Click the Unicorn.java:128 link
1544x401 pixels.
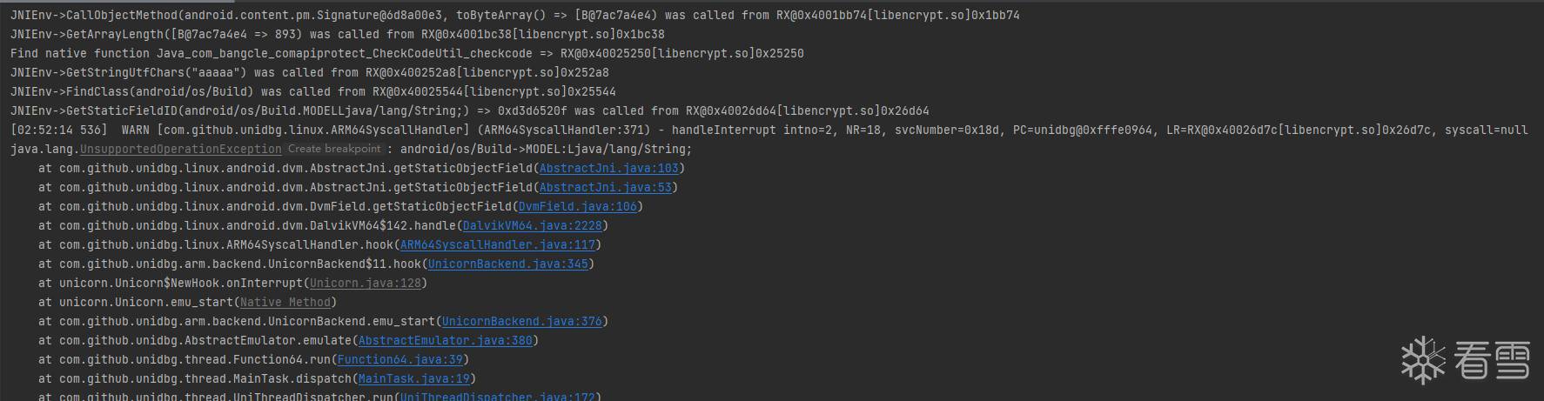[365, 284]
